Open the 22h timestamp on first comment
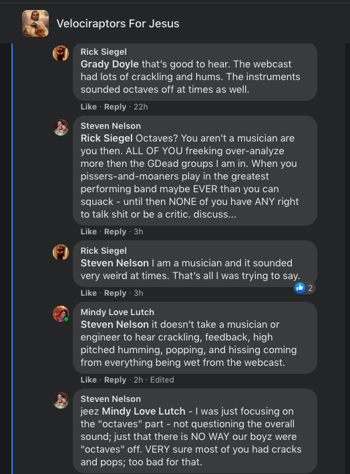Image resolution: width=350 pixels, height=474 pixels. coord(141,107)
